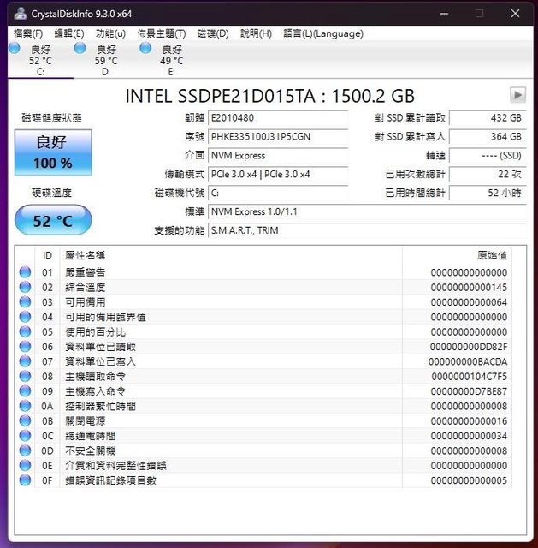Select drive C: health status icon

15,49
